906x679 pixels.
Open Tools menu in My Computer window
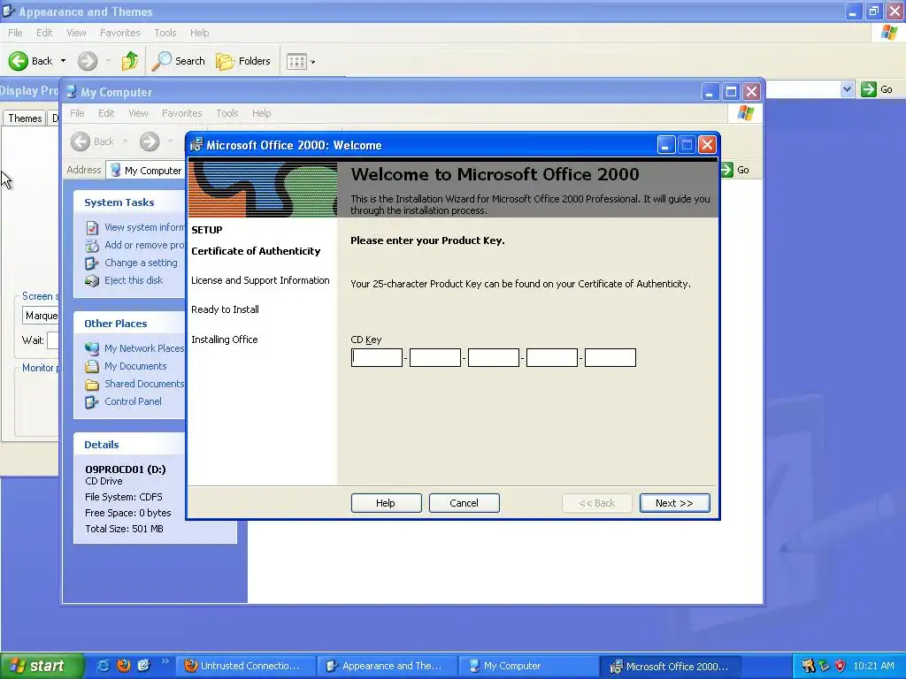227,113
